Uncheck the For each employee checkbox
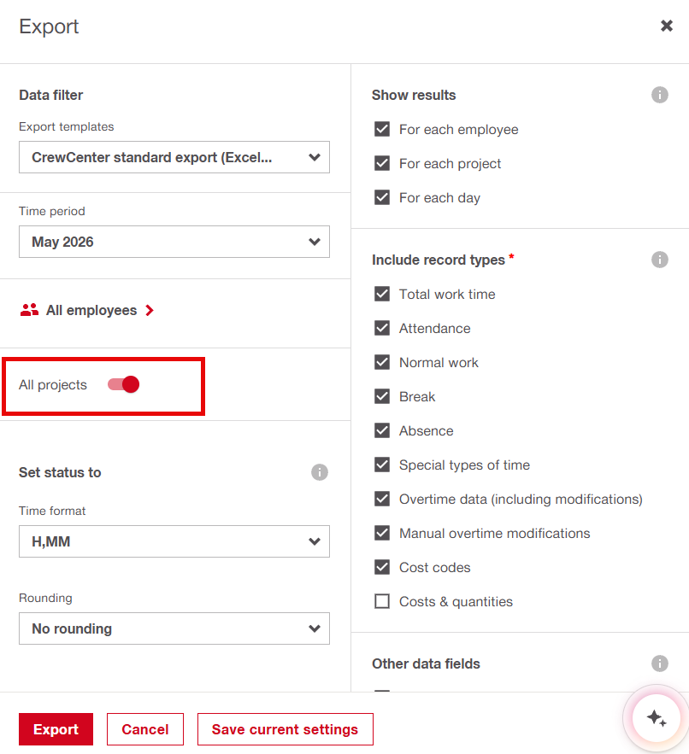 [x=382, y=129]
